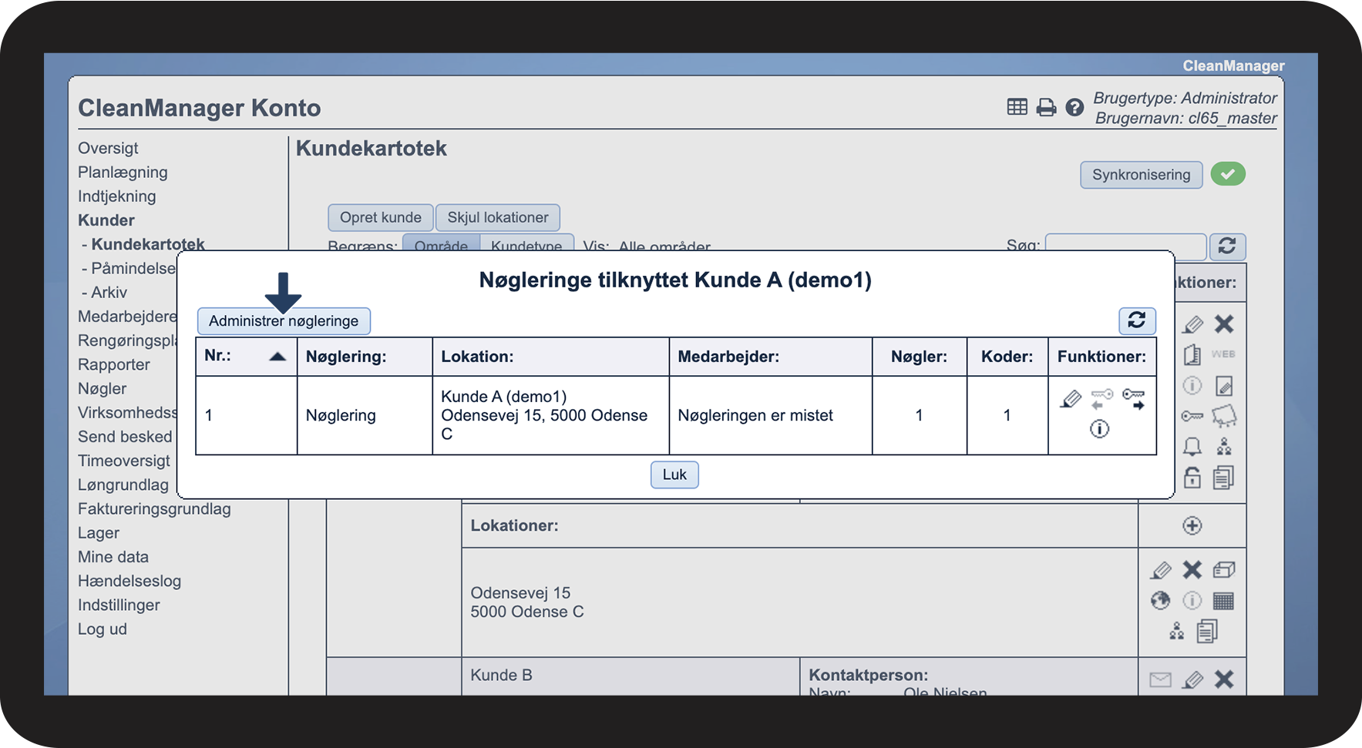This screenshot has height=748, width=1362.
Task: Open the help question mark icon
Action: tap(1074, 108)
